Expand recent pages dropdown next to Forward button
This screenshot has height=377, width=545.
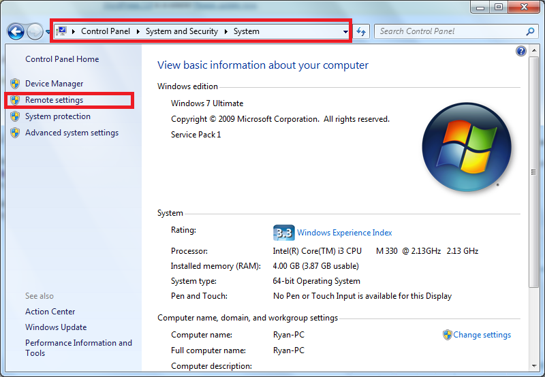pyautogui.click(x=48, y=31)
